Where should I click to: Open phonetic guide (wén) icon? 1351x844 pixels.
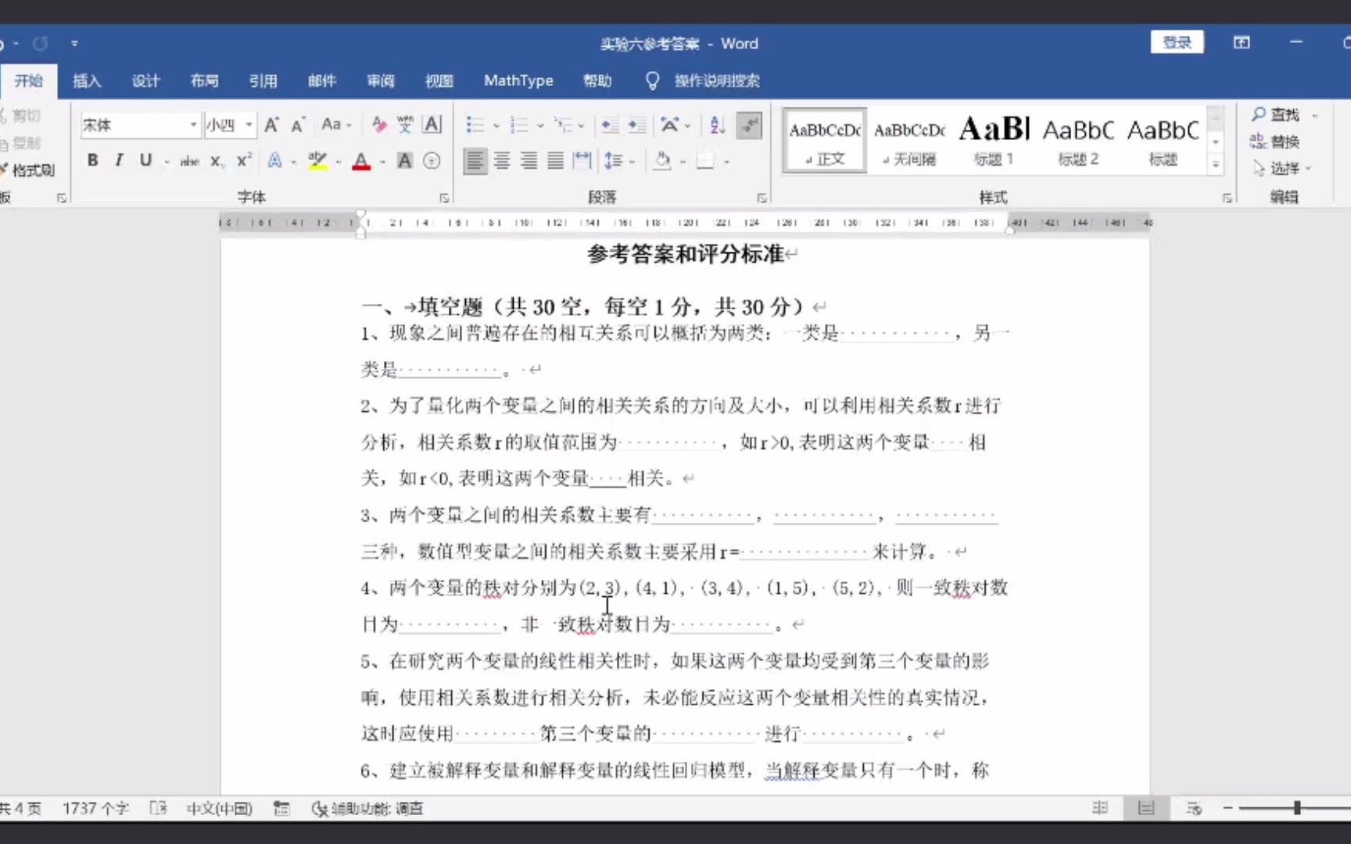[x=405, y=124]
